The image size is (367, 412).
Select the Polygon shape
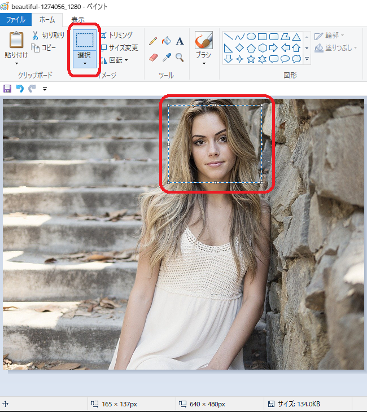(x=285, y=37)
